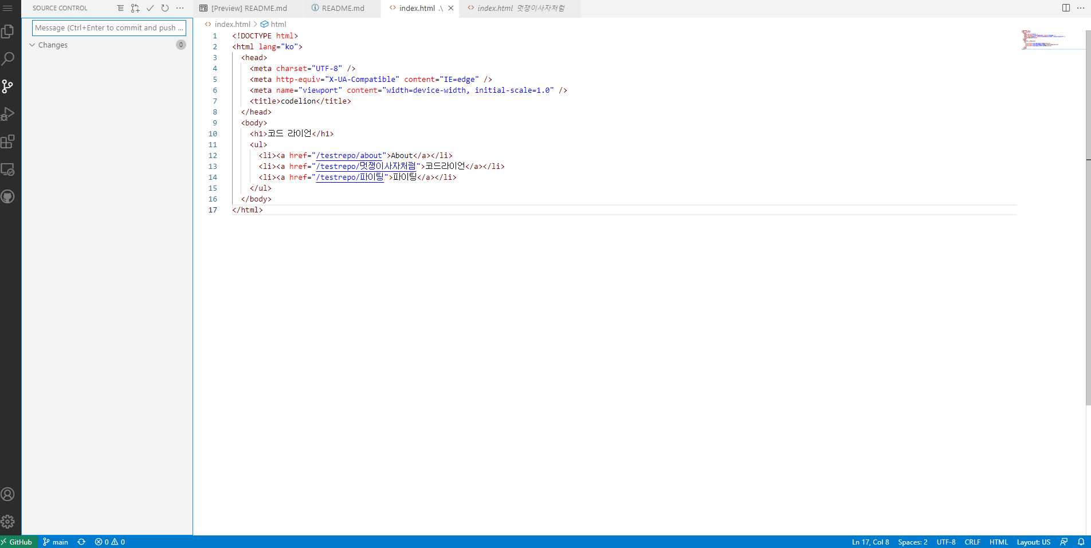Open the hamburger application menu
This screenshot has width=1091, height=548.
[7, 8]
